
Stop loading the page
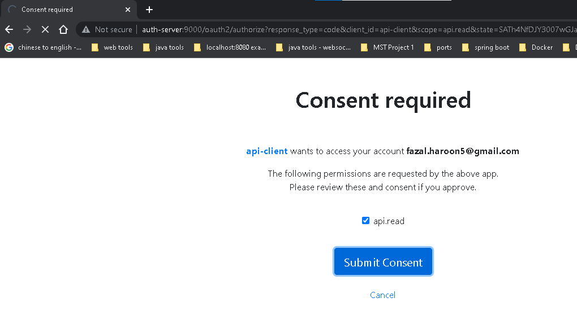coord(45,29)
